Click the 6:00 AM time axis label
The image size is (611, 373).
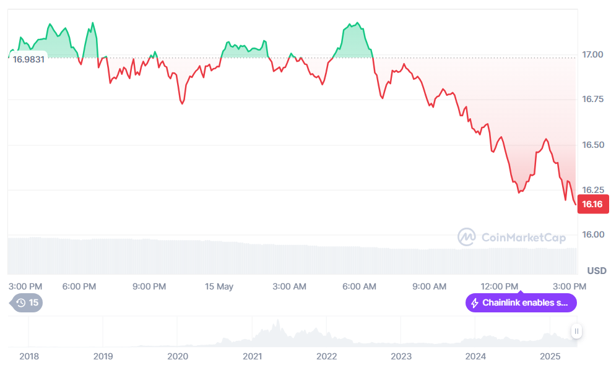click(x=359, y=286)
